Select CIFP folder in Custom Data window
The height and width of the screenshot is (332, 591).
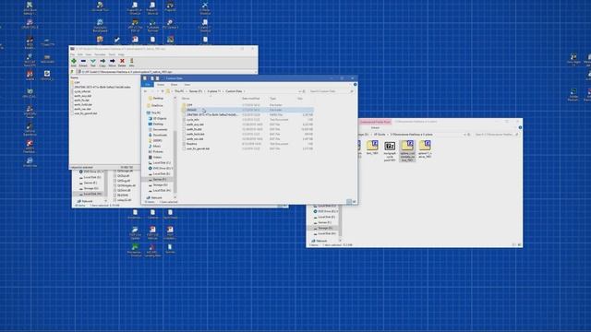pos(247,105)
